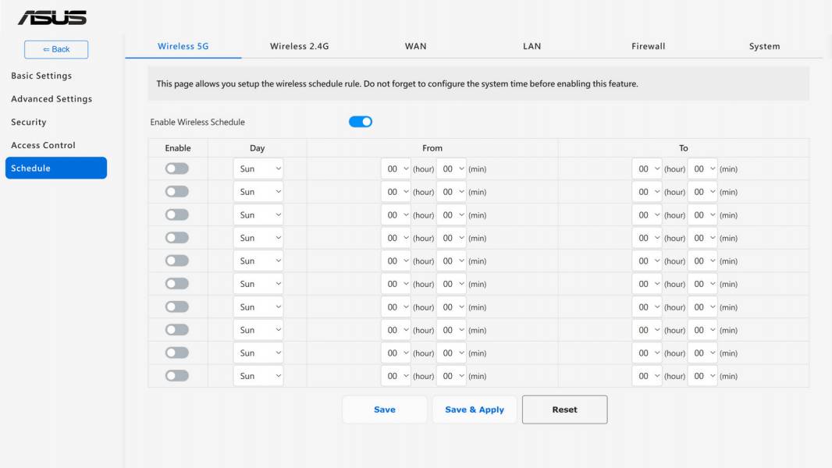Image resolution: width=832 pixels, height=468 pixels.
Task: Open the From hour dropdown in the second row
Action: click(396, 192)
